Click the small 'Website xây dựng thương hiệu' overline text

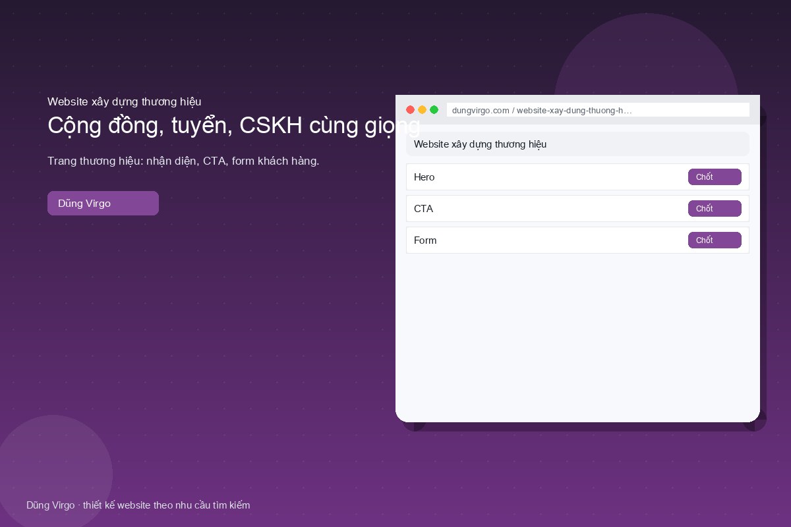[125, 101]
